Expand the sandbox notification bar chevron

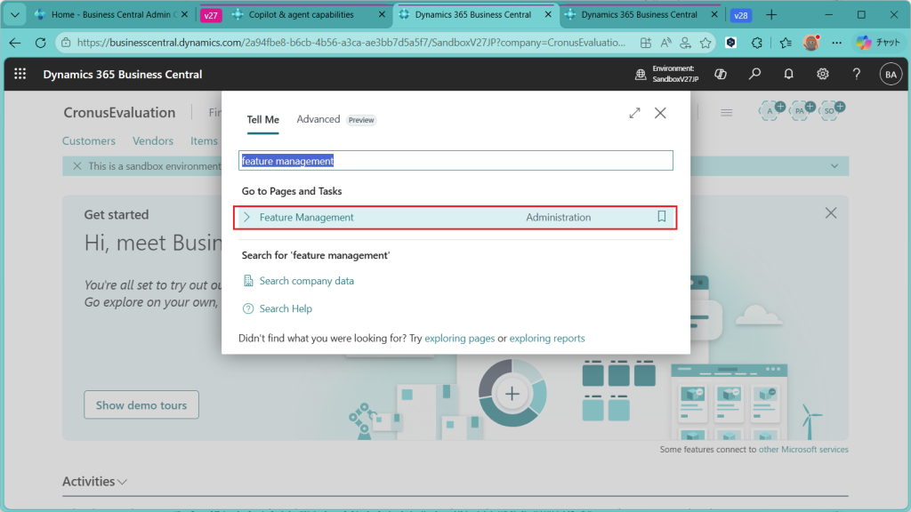pyautogui.click(x=834, y=166)
